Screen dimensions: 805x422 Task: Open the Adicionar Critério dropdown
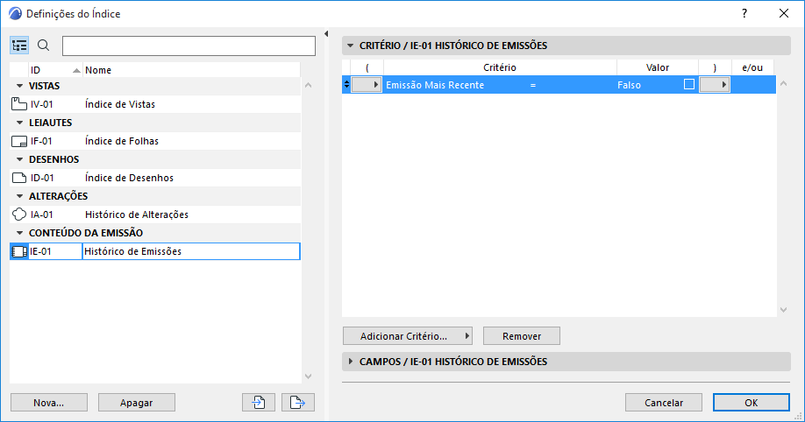click(408, 336)
